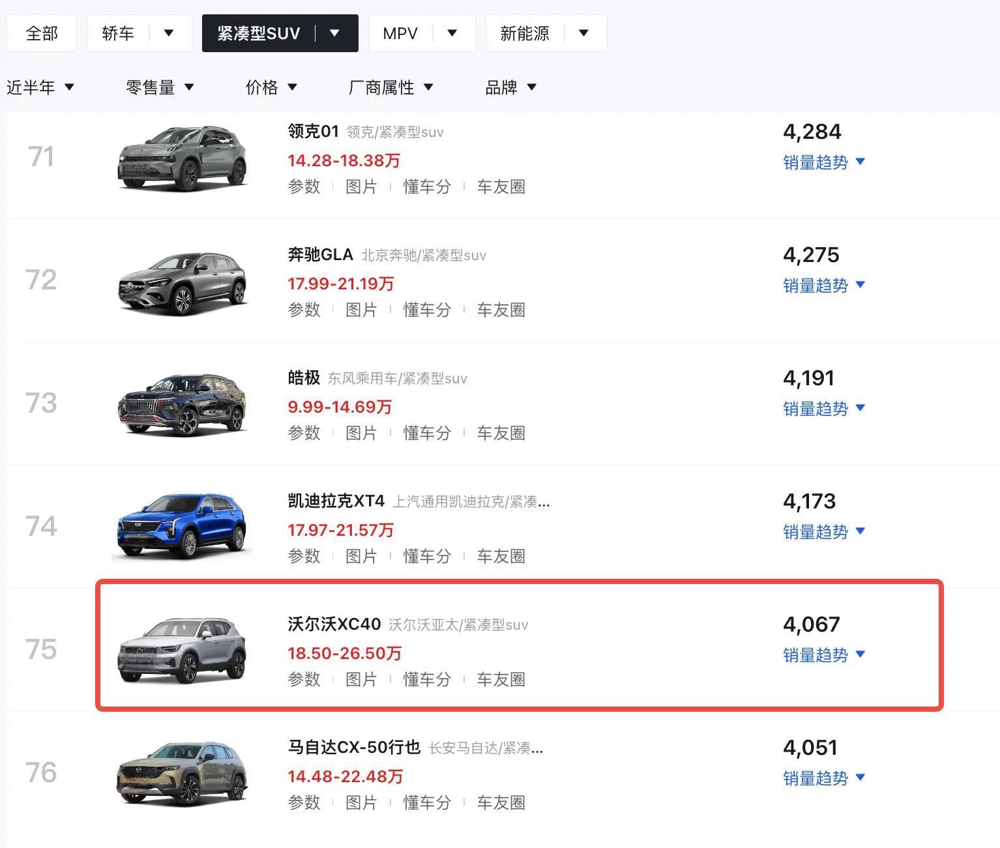Open the 新能源 dropdown arrow
The image size is (1000, 848).
583,33
